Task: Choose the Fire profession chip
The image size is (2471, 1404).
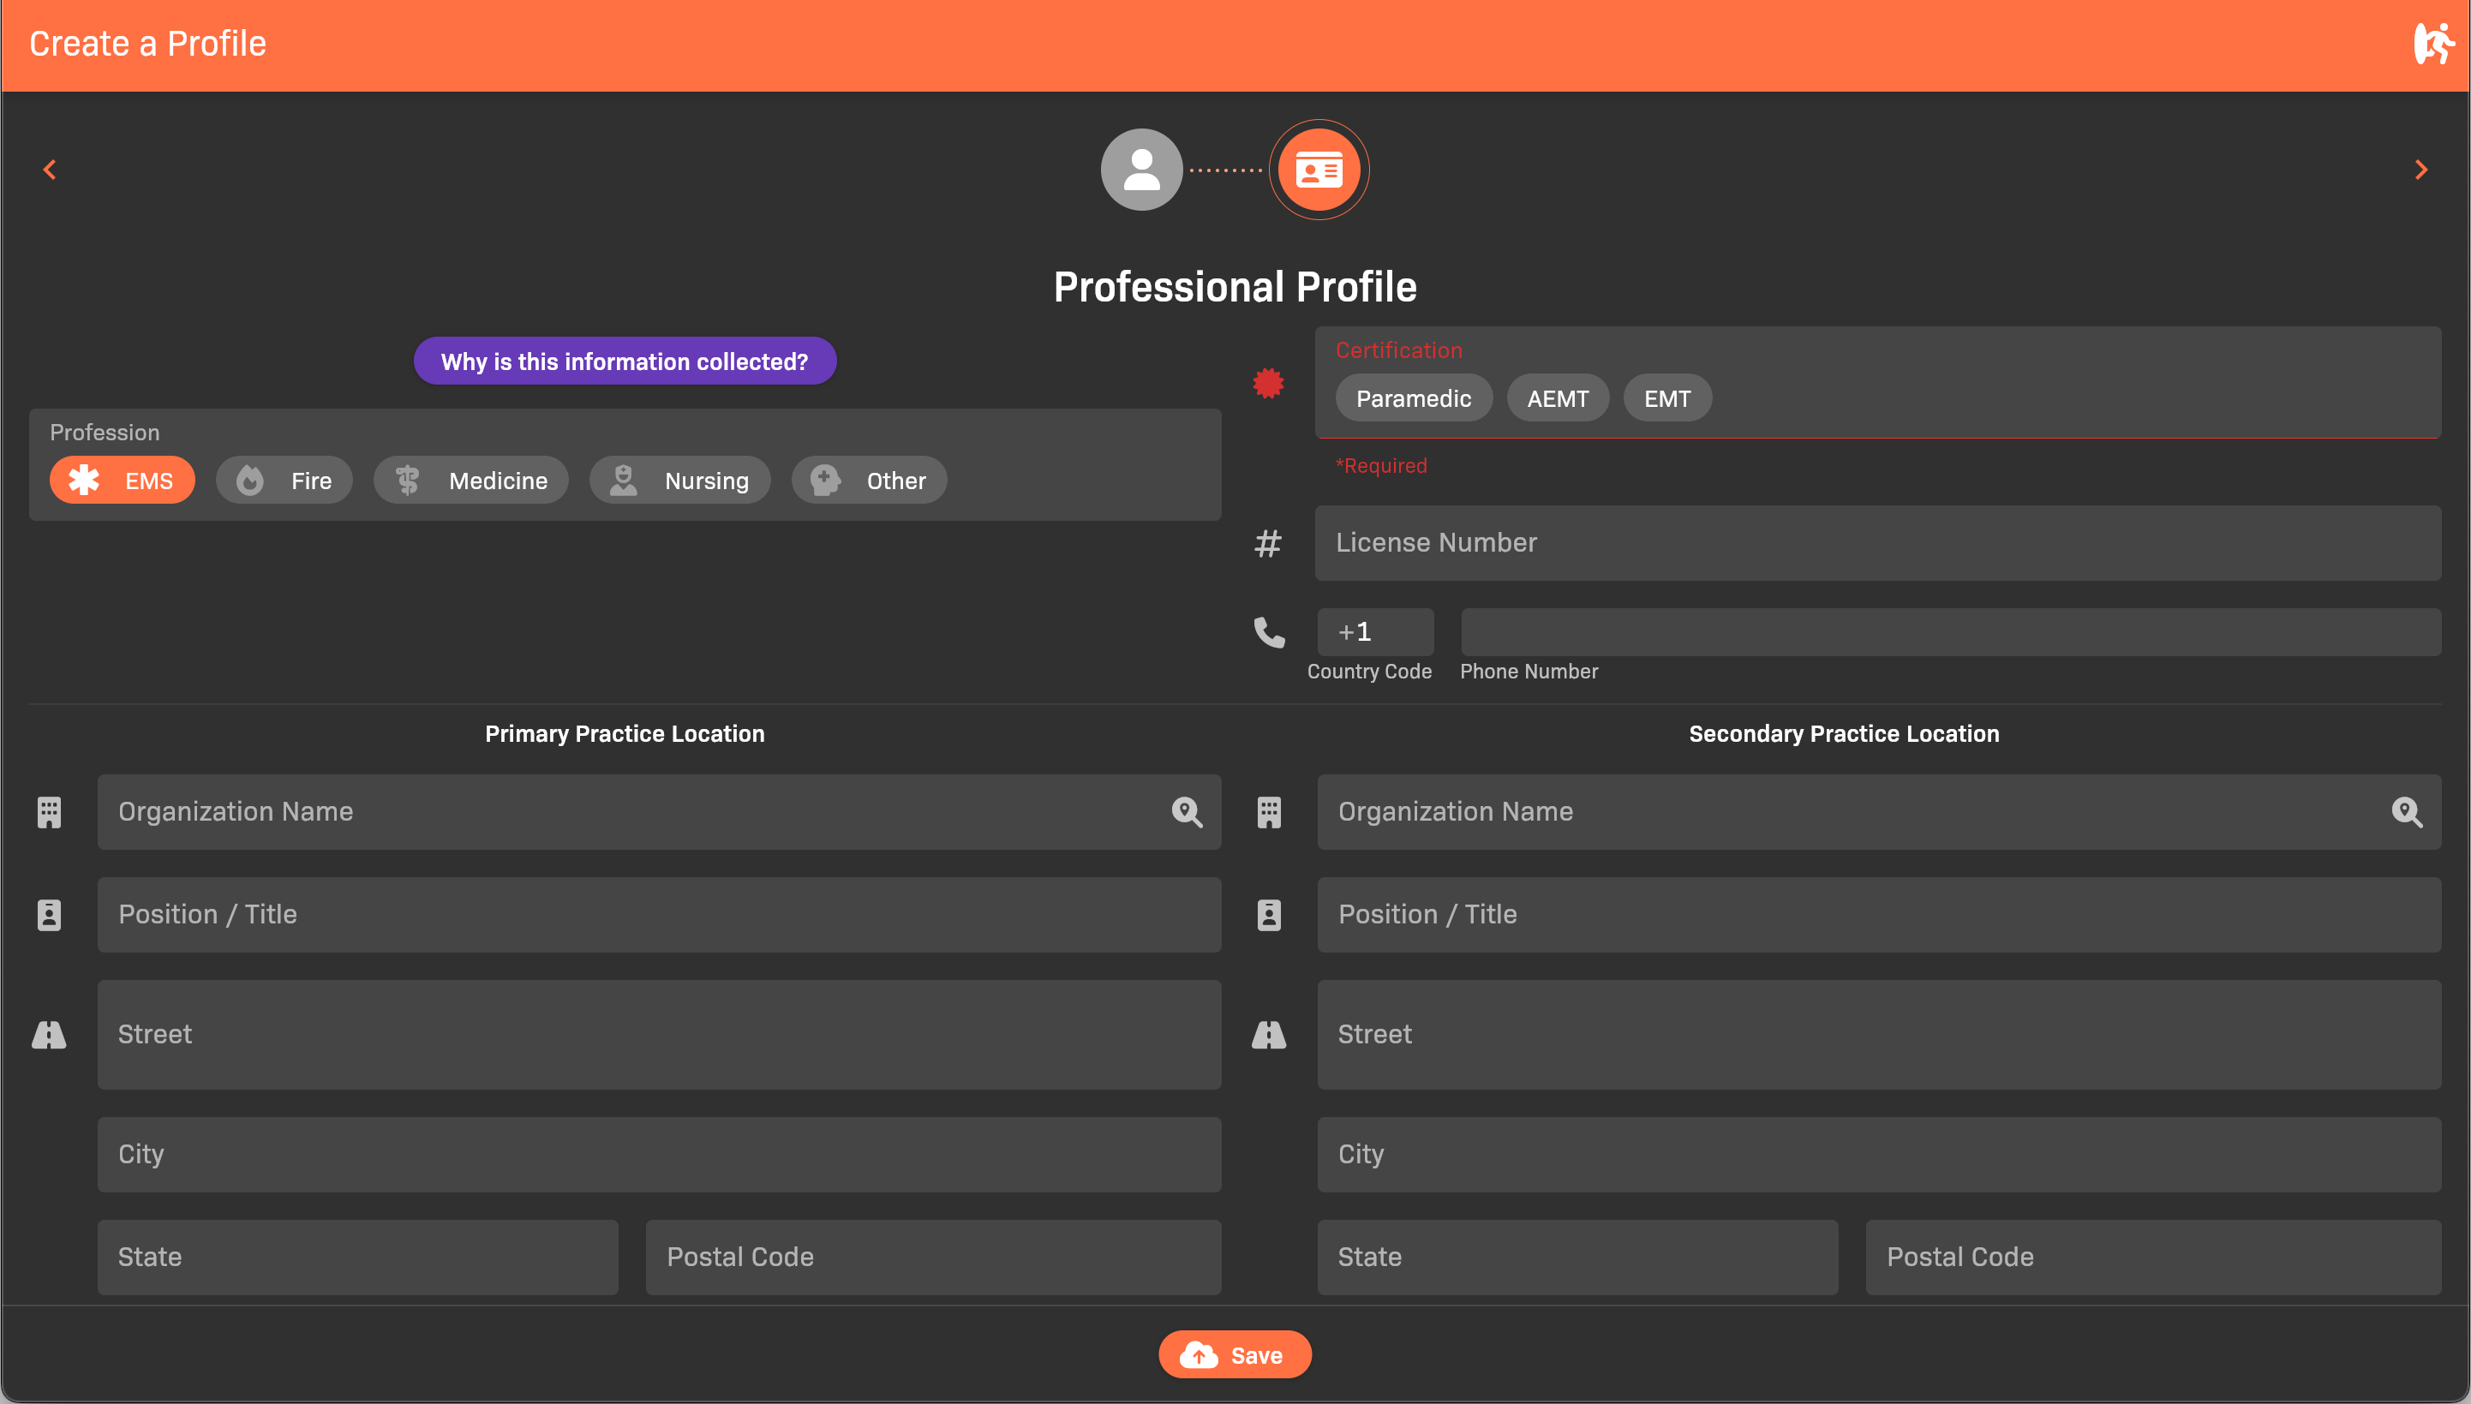Action: pos(284,481)
